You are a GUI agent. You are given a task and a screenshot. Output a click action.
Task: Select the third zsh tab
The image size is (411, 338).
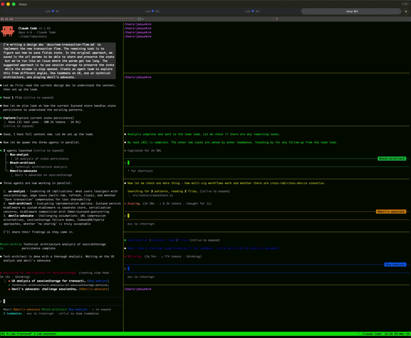251,11
